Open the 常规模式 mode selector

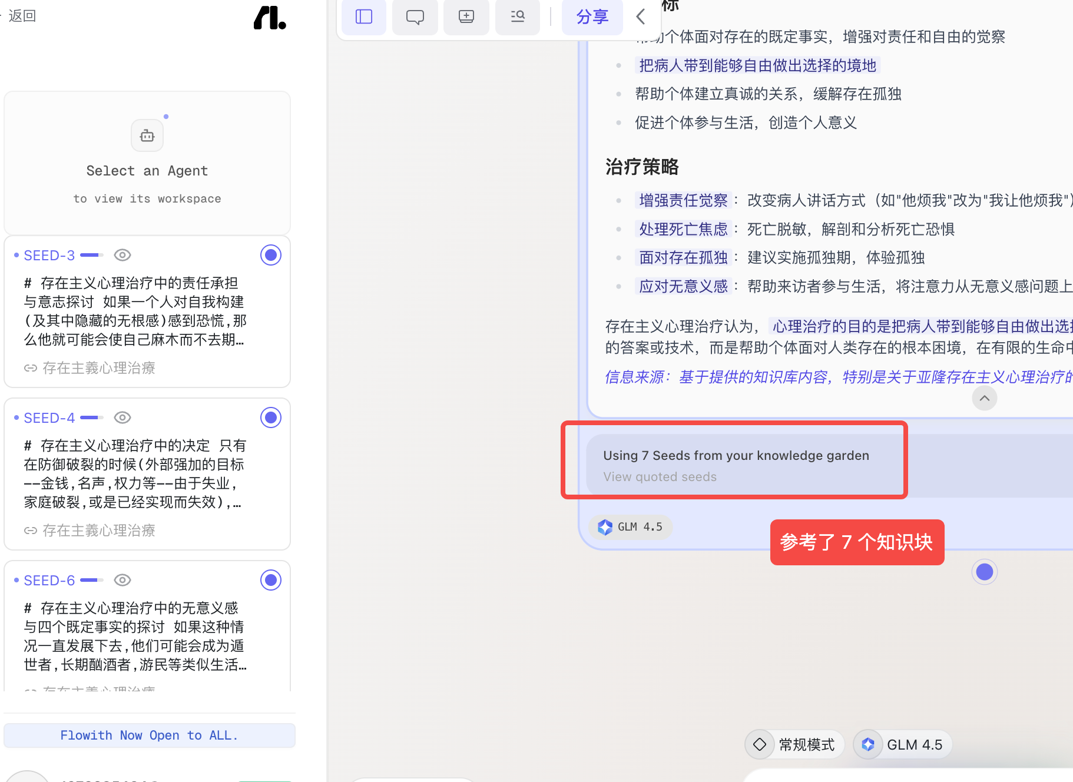pos(794,744)
